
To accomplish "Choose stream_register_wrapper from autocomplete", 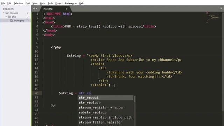I will pos(106,107).
